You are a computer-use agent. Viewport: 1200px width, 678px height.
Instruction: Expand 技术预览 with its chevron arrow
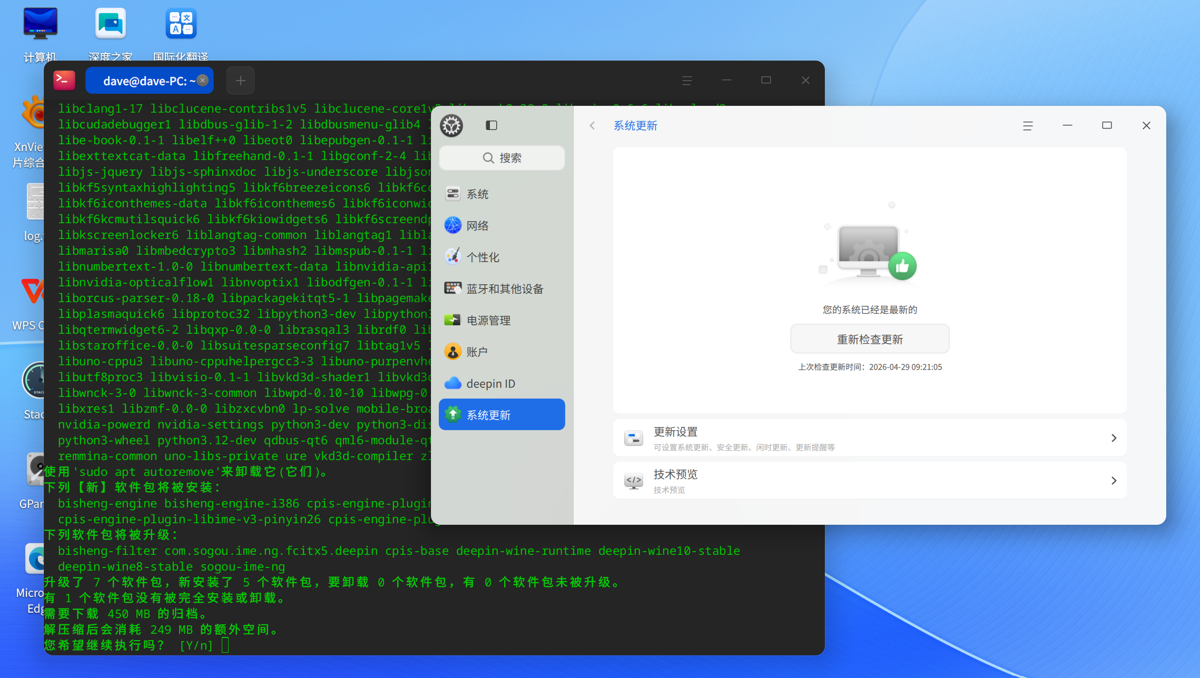tap(1114, 481)
